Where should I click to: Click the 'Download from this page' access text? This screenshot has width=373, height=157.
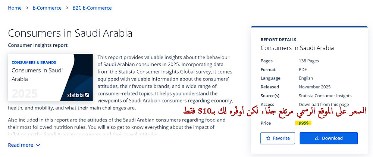[x=324, y=105]
